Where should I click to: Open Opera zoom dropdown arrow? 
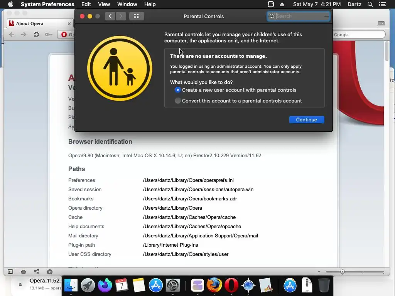pyautogui.click(x=319, y=272)
